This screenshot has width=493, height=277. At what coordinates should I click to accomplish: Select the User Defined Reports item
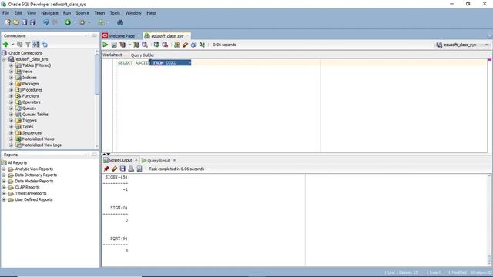(34, 200)
